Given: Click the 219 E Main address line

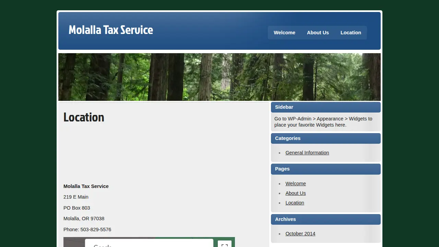Looking at the screenshot, I should pos(76,197).
